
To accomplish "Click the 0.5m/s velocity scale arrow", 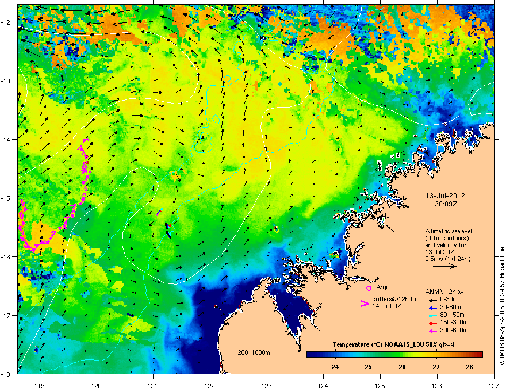I will [x=444, y=266].
